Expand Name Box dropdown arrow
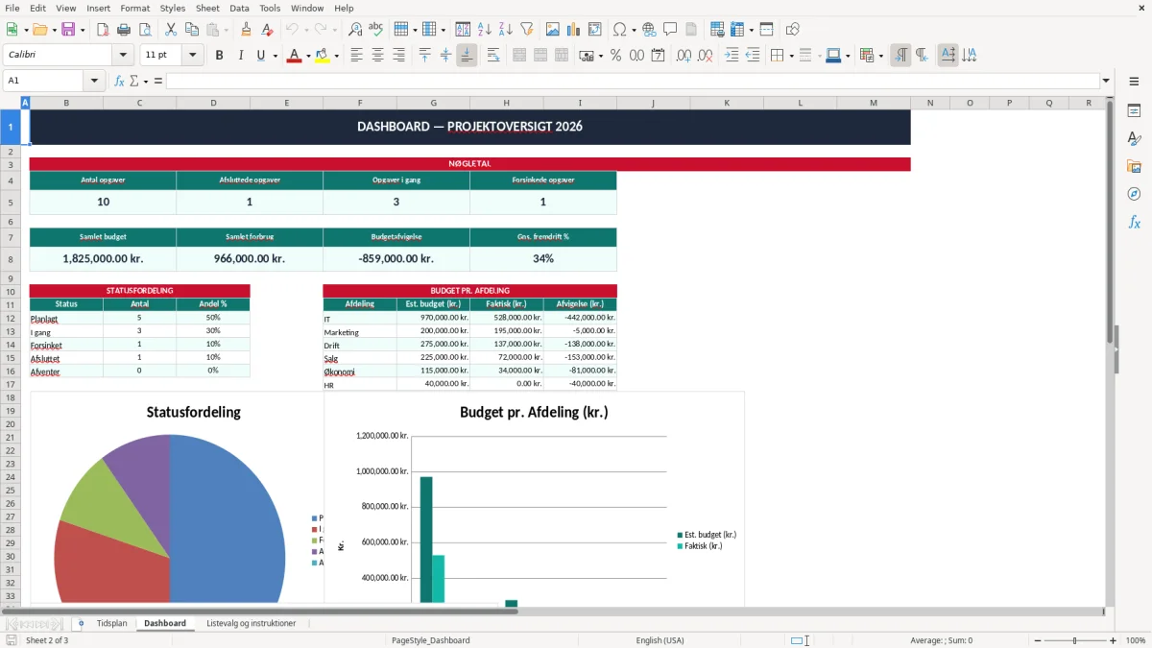Screen dimensions: 1152x648 pyautogui.click(x=94, y=81)
